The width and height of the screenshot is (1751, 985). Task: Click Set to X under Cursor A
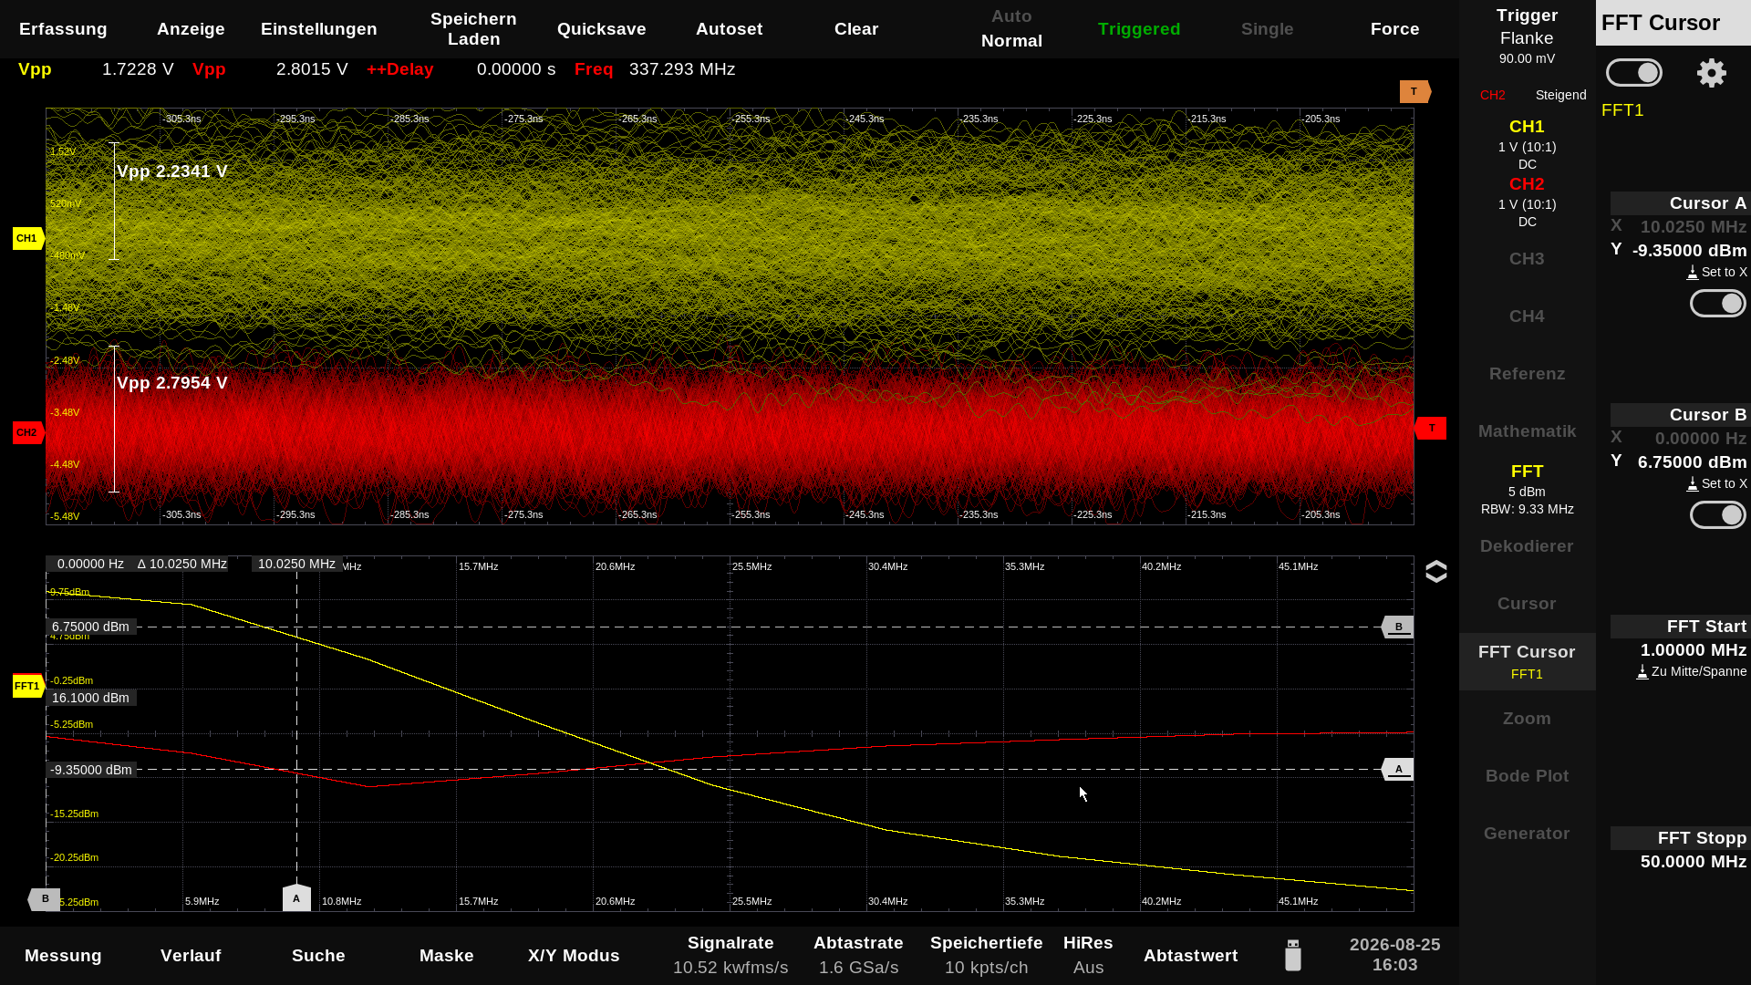coord(1717,272)
